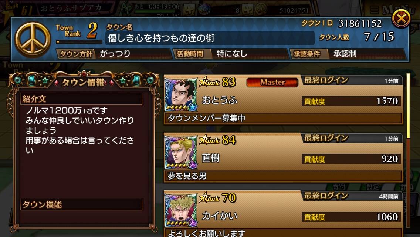Click the Master badge on おとうふ
The height and width of the screenshot is (237, 420).
pos(272,82)
